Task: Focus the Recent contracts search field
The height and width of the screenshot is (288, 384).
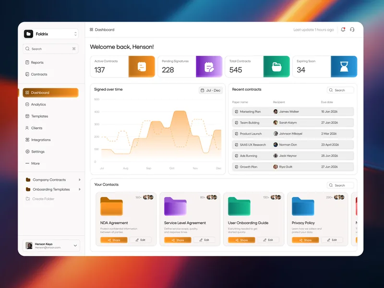Action: pyautogui.click(x=340, y=90)
